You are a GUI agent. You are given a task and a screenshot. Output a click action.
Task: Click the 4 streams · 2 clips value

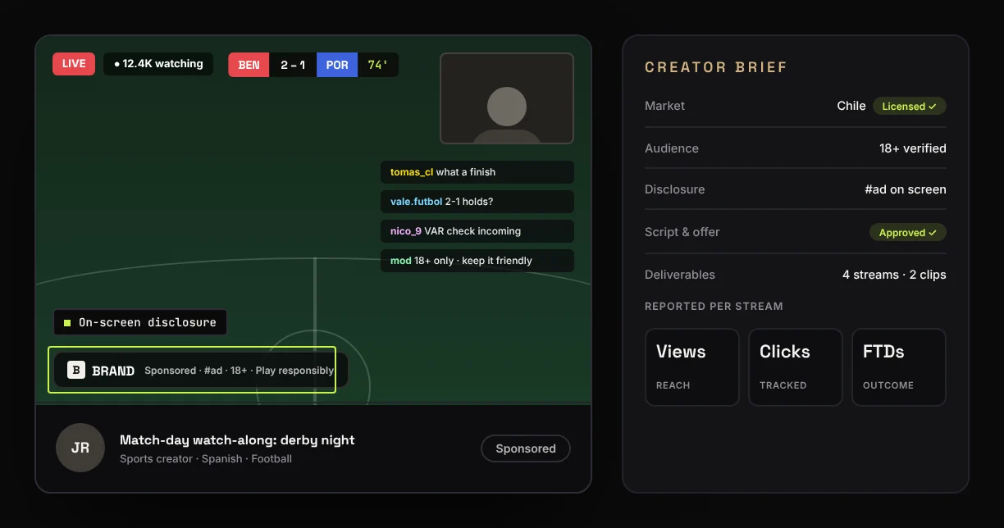[894, 275]
